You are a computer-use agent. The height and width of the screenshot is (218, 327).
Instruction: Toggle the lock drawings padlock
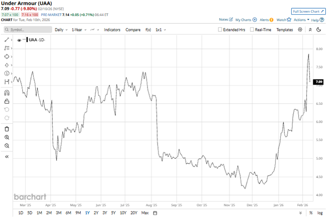(x=7, y=101)
